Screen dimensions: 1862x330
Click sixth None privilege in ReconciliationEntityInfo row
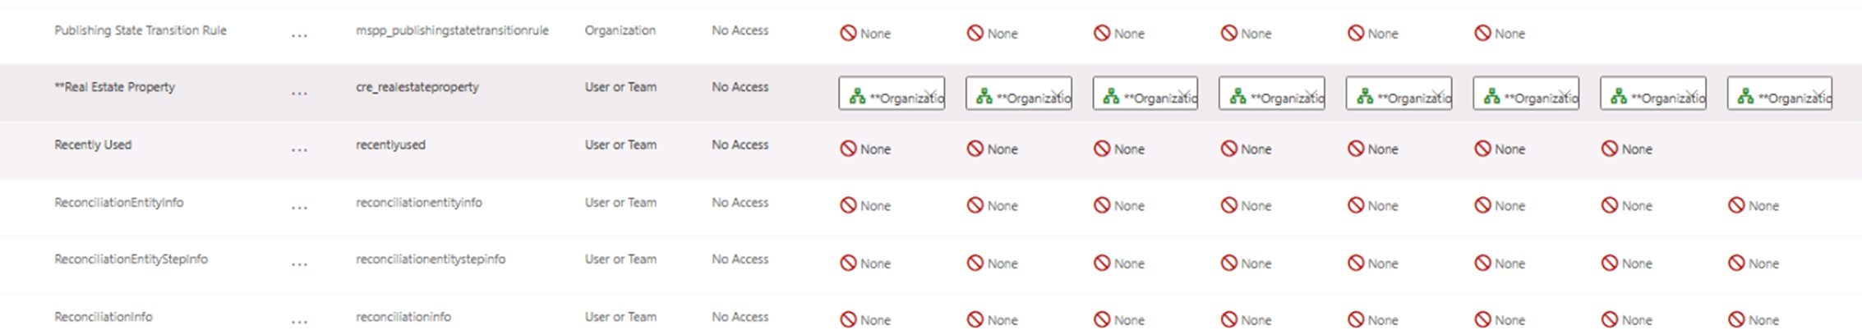click(1500, 206)
